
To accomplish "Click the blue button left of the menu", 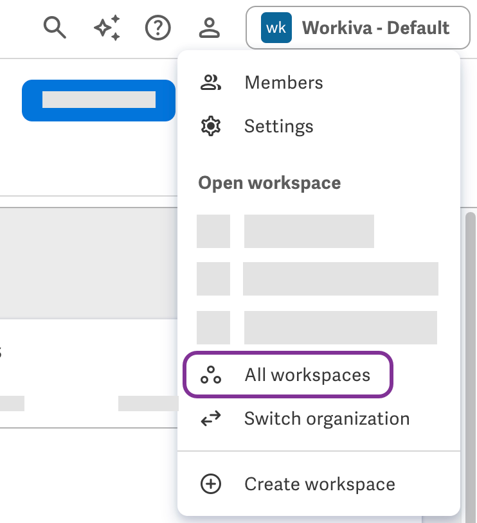I will [x=99, y=100].
